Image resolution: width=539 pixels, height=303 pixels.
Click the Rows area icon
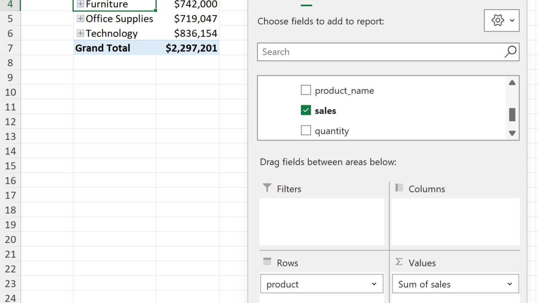267,262
